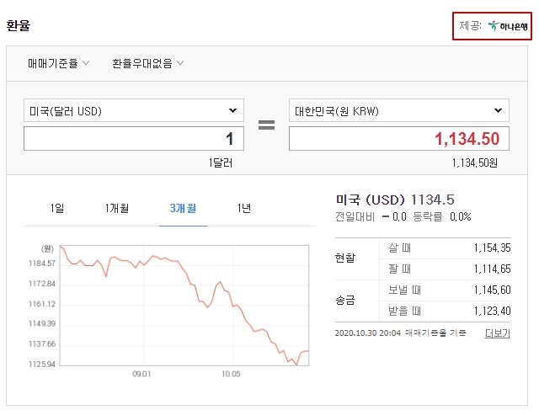
Task: Click the 하나은행 provider logo
Action: 507,26
